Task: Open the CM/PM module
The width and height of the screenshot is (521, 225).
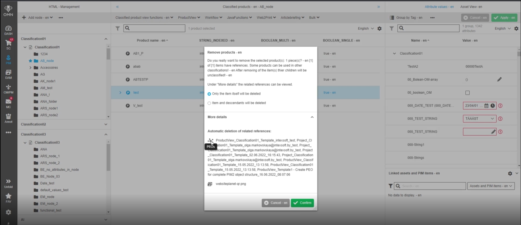Action: (8, 89)
